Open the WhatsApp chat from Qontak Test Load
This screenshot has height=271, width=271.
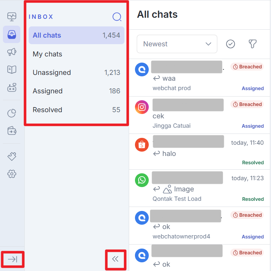200,188
